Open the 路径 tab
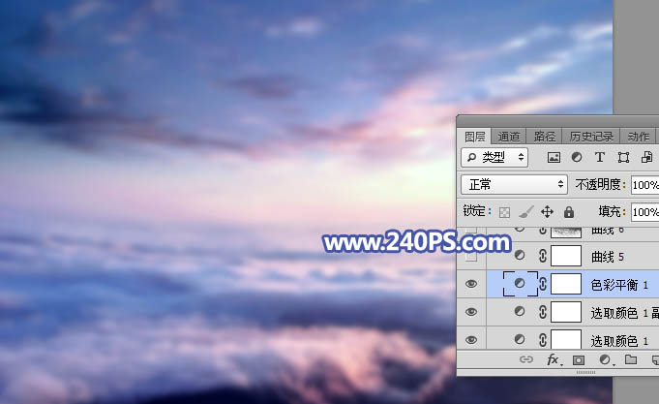 544,137
